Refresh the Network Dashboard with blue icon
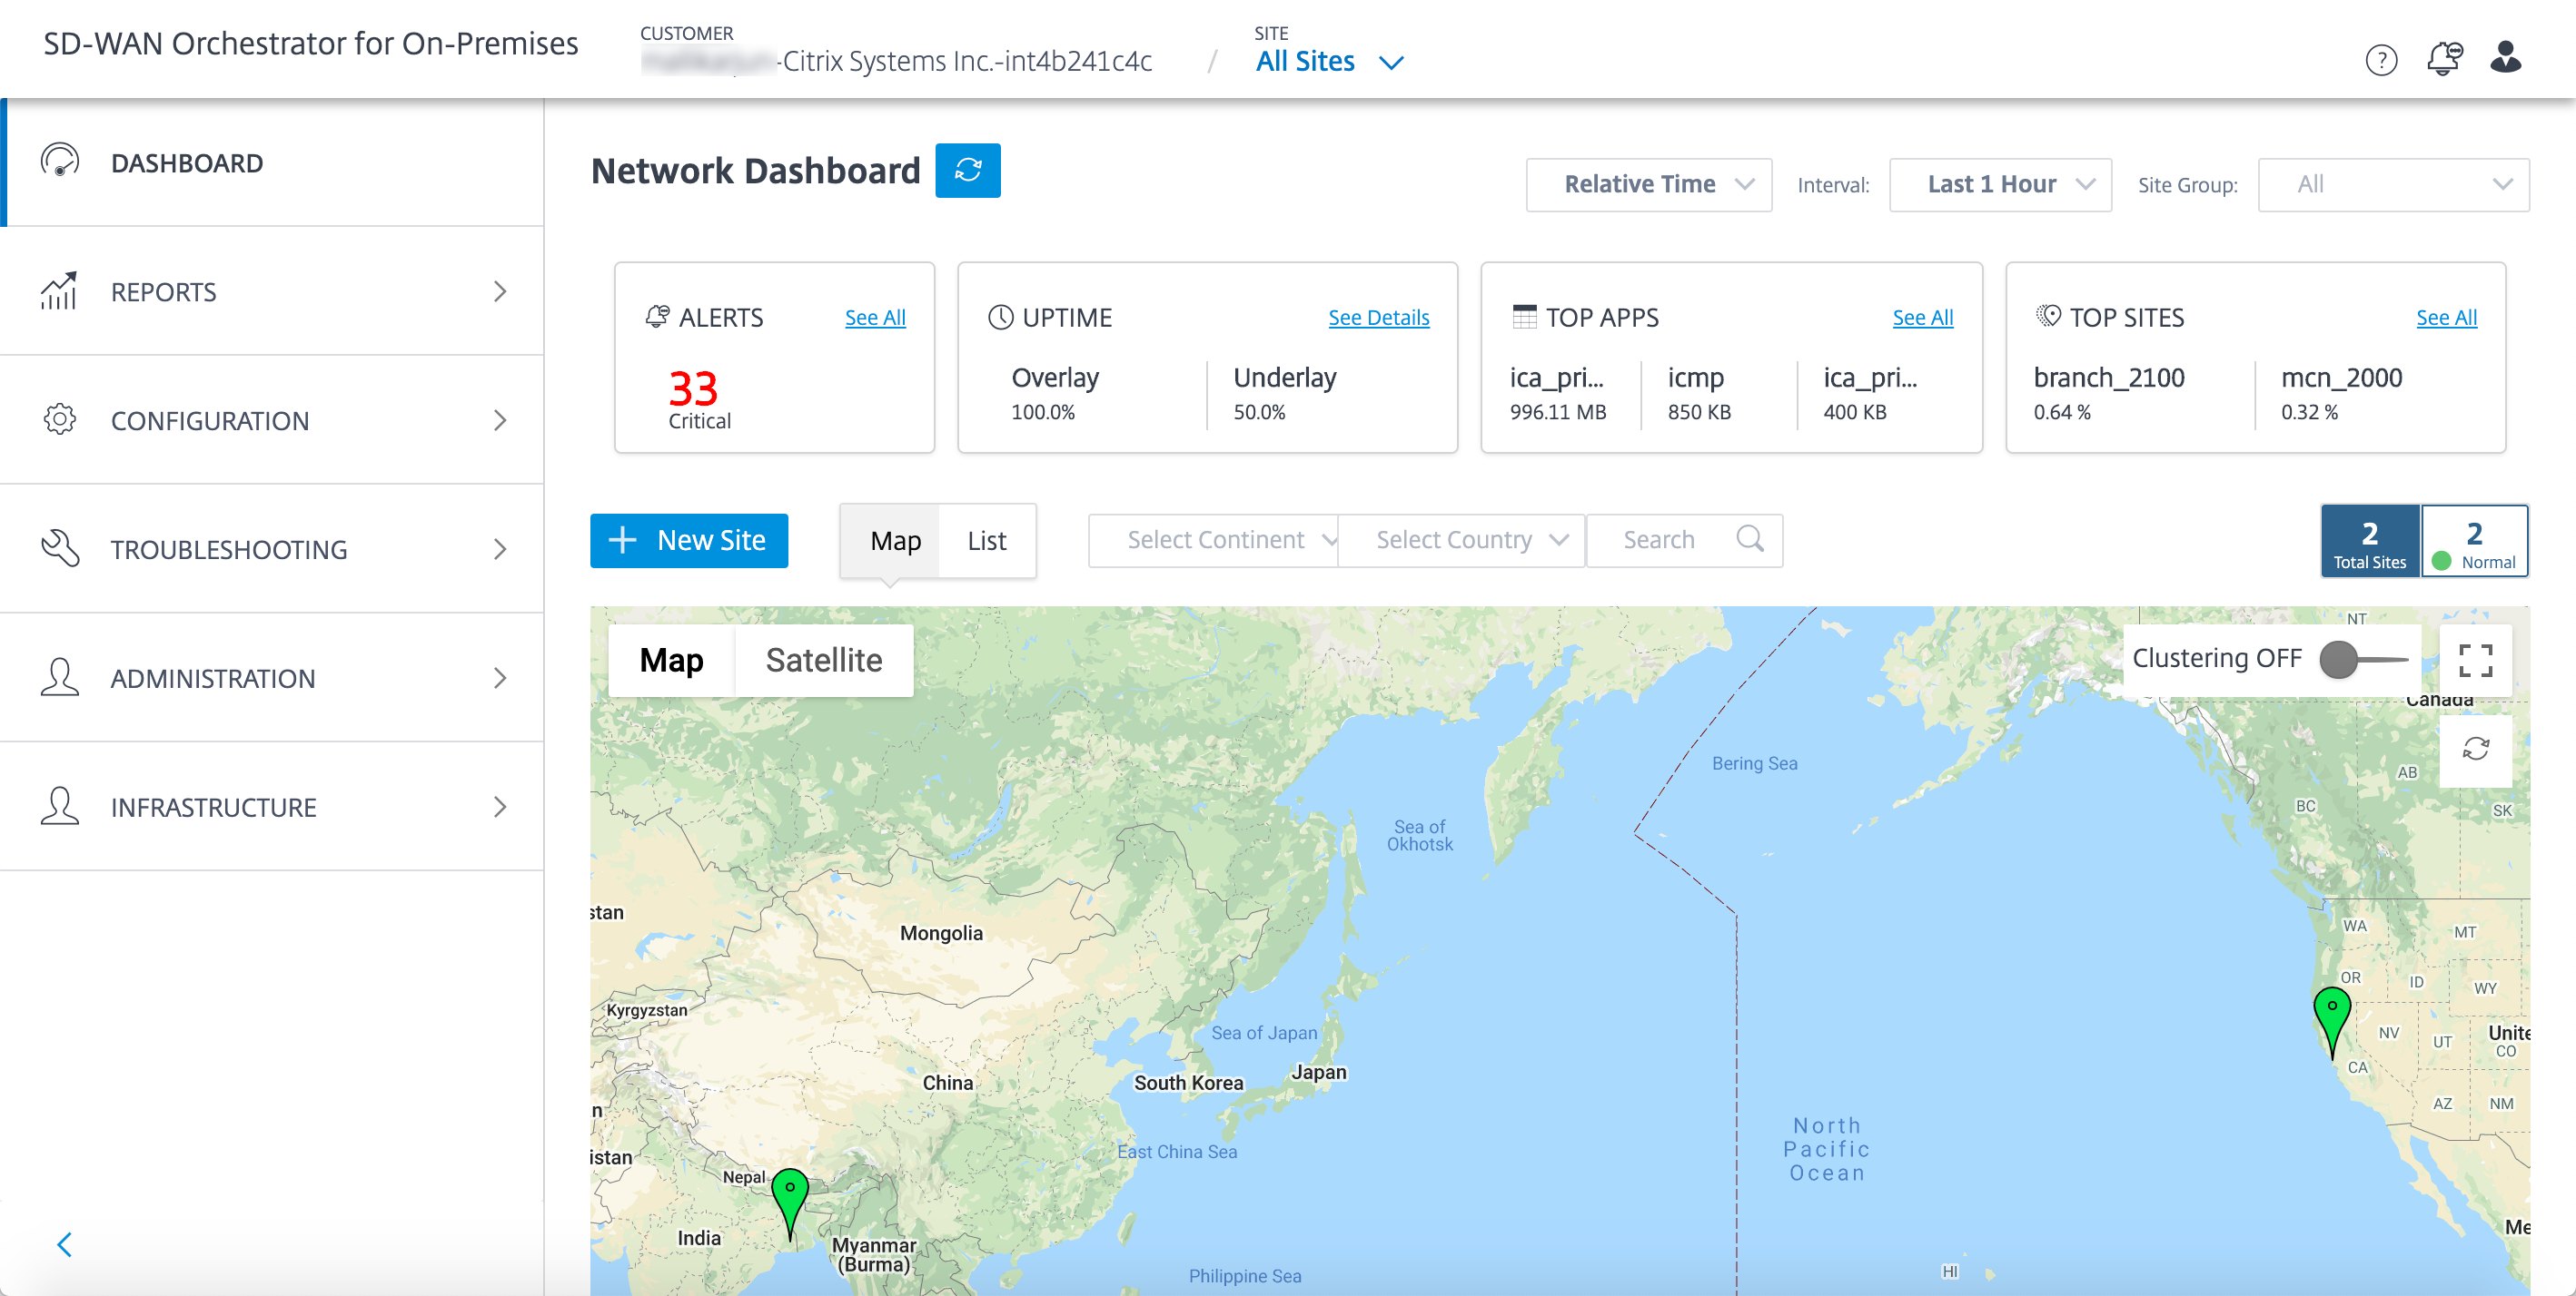 [x=967, y=170]
